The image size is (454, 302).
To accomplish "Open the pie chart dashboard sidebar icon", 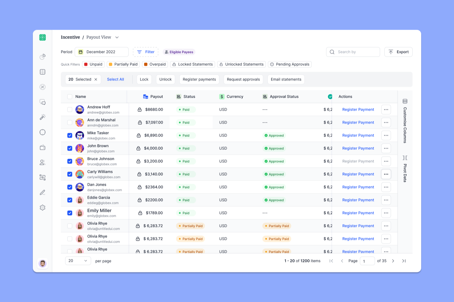I will click(x=43, y=57).
